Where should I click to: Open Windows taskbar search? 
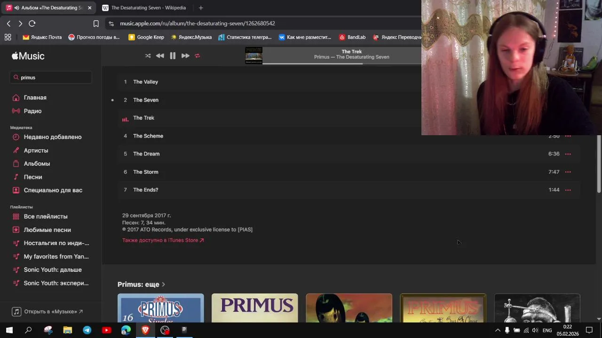coord(28,330)
